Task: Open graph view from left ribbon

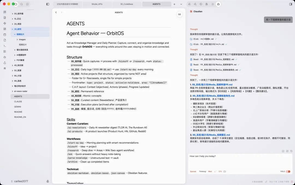Action: (x=5, y=23)
